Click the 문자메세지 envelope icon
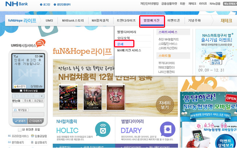The width and height of the screenshot is (237, 148). [x=9, y=142]
